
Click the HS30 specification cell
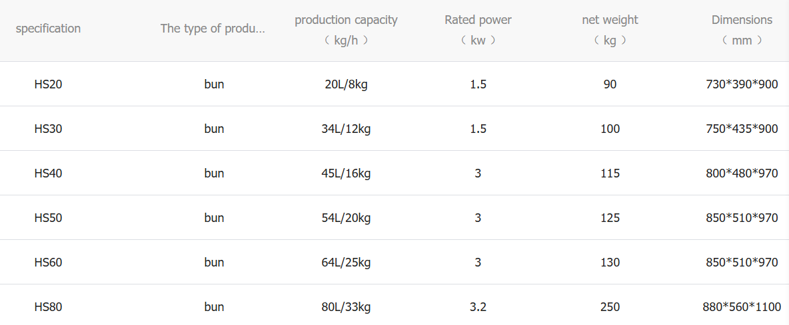pyautogui.click(x=48, y=129)
